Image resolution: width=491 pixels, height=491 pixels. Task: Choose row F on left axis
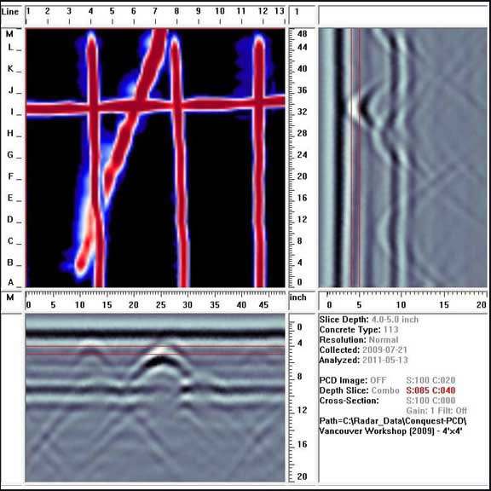point(11,176)
